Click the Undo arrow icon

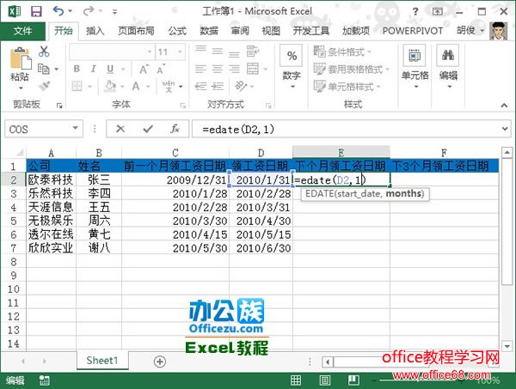[58, 11]
